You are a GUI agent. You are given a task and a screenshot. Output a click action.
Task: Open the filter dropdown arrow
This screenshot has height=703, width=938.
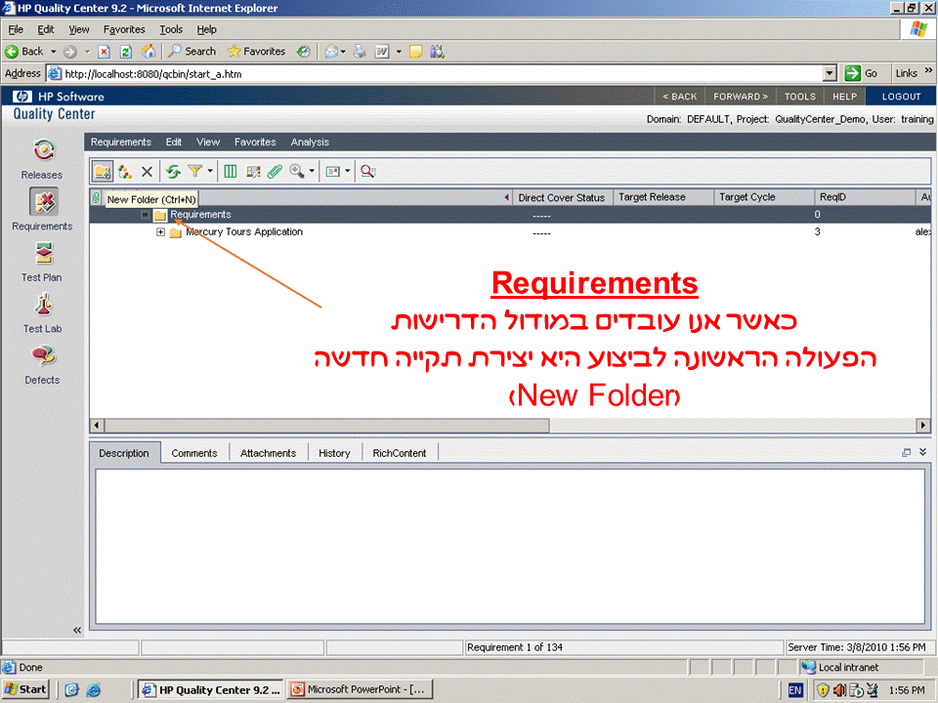pyautogui.click(x=210, y=171)
